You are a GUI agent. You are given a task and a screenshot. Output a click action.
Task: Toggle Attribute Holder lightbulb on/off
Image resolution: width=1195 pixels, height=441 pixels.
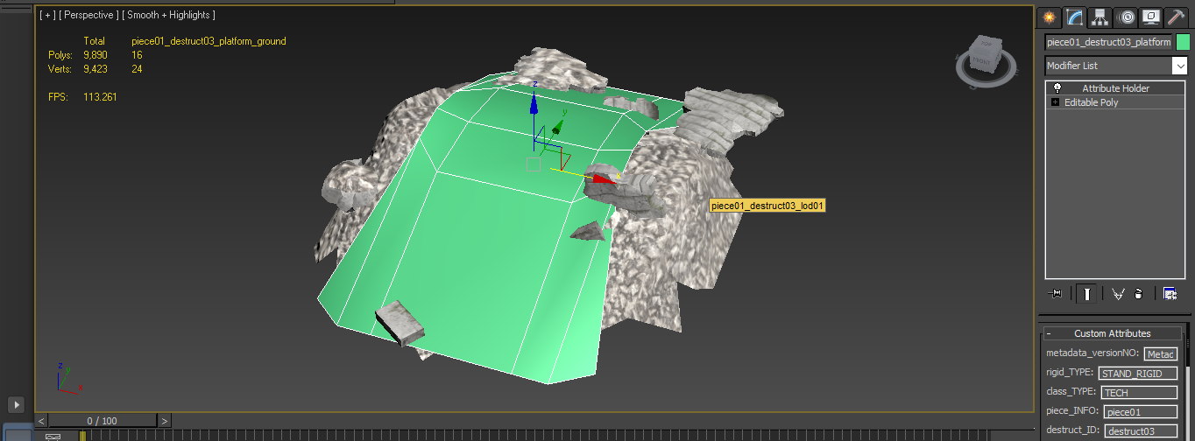point(1057,88)
